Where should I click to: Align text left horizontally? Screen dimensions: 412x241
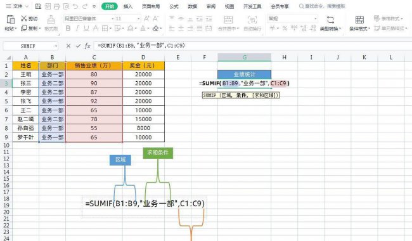tap(172, 28)
